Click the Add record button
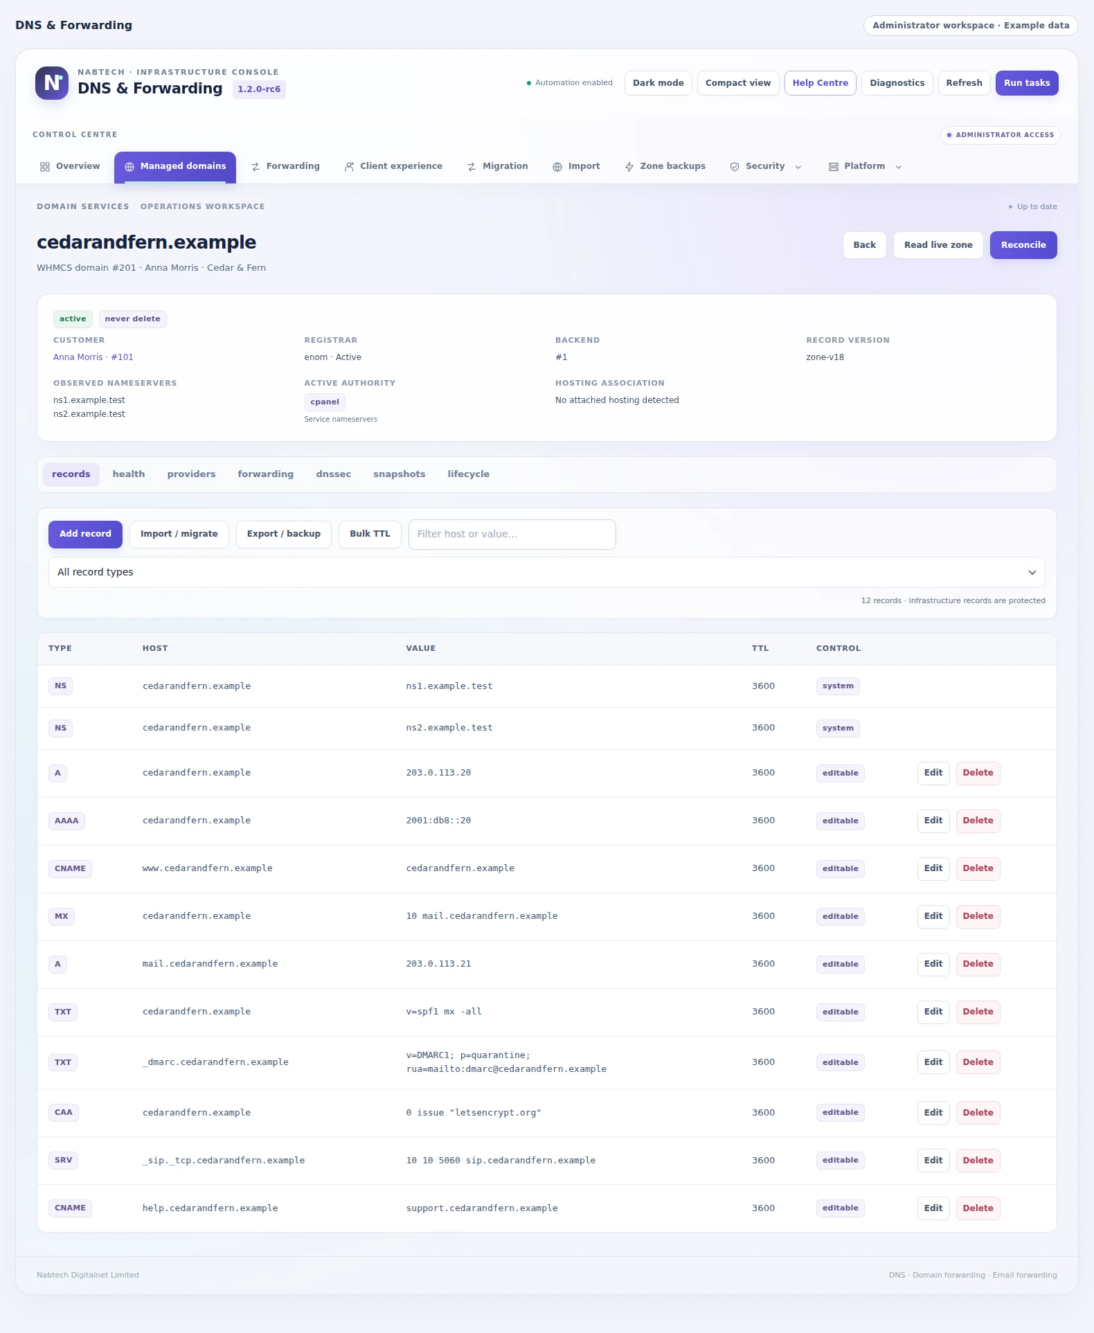Image resolution: width=1094 pixels, height=1333 pixels. tap(85, 535)
